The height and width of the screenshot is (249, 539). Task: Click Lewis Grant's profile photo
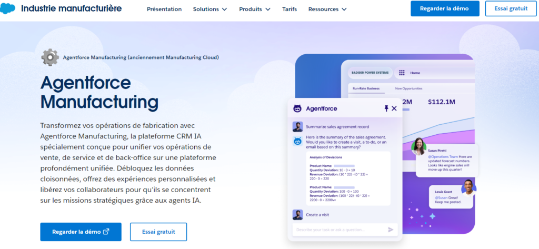pos(468,187)
